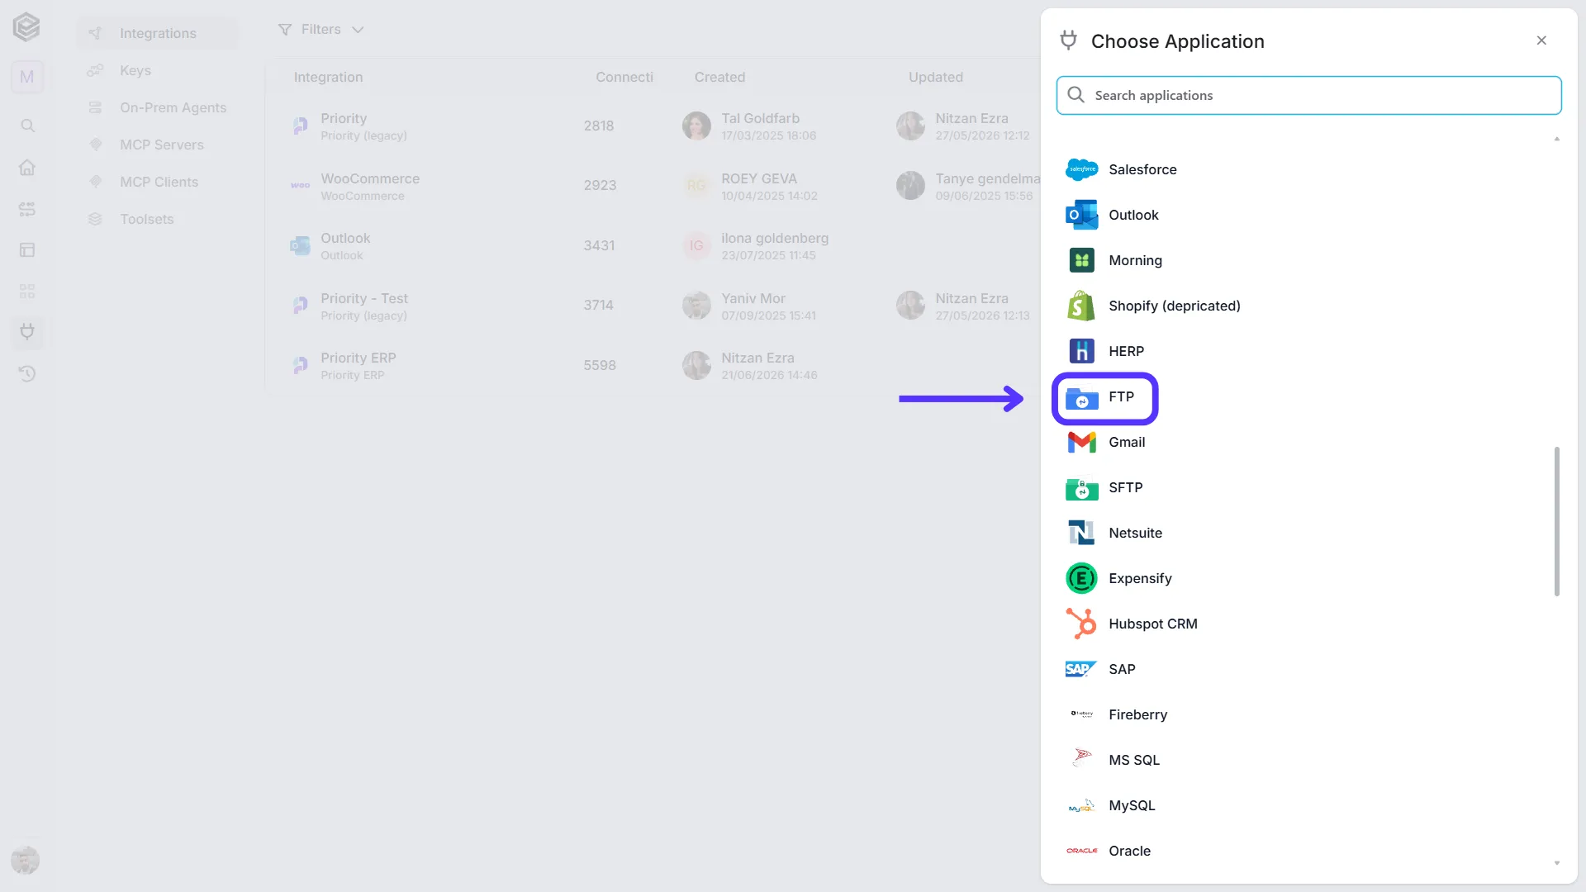Sort by the Created column header
Screen dimensions: 1586x892
click(x=719, y=77)
